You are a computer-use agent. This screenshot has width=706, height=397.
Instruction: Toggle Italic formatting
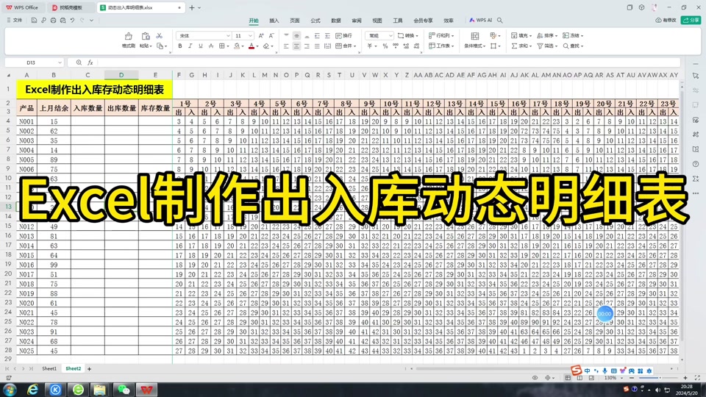[190, 46]
